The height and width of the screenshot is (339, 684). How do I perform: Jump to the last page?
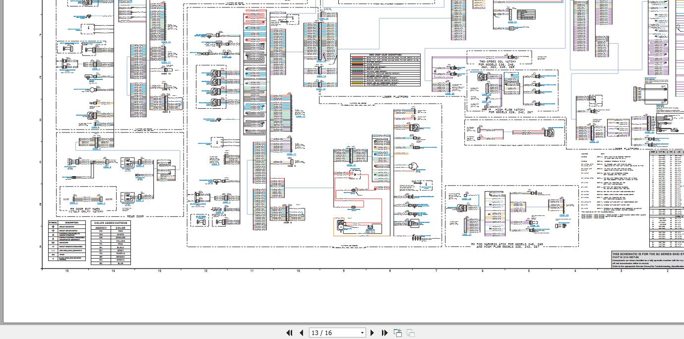384,333
